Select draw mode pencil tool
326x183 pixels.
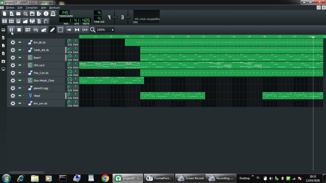click(52, 30)
